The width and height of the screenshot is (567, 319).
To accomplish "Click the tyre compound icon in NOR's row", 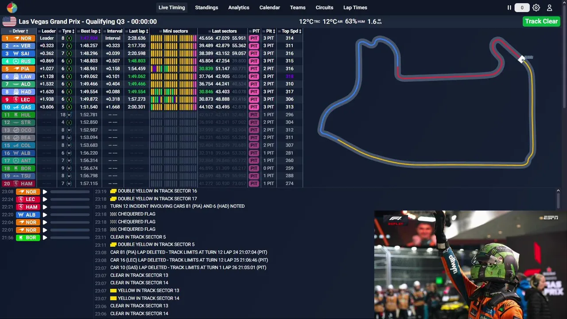I will [x=69, y=38].
